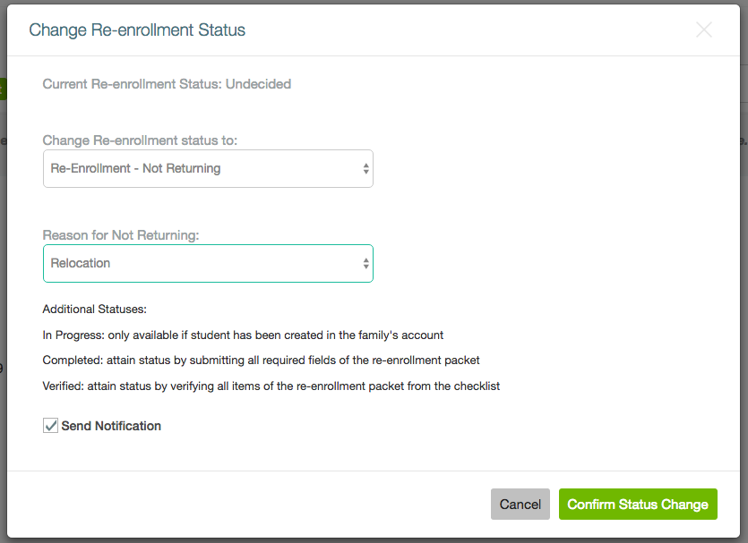Click arrows on Re-Enrollment - Not Returning select
Screen dimensions: 748x543
coord(365,168)
